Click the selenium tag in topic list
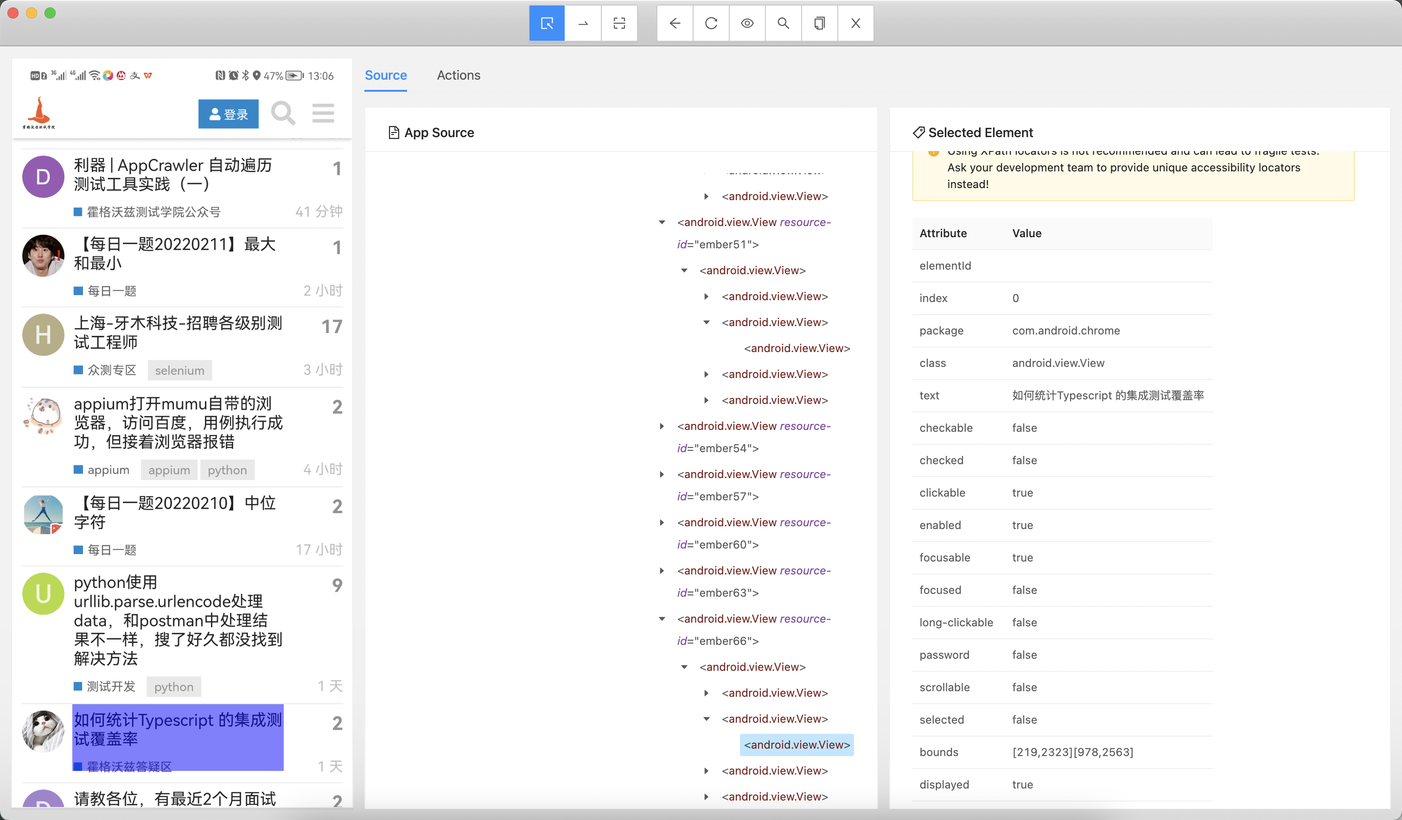Image resolution: width=1402 pixels, height=820 pixels. click(x=179, y=370)
